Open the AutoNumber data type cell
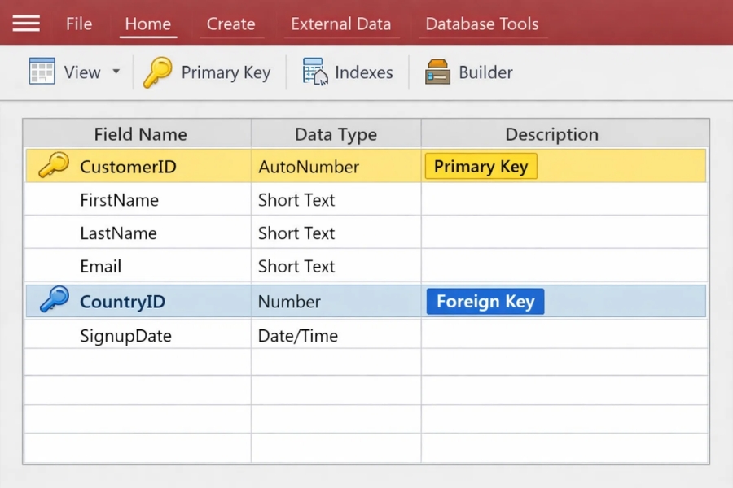Screen dimensions: 733x488 pyautogui.click(x=336, y=167)
